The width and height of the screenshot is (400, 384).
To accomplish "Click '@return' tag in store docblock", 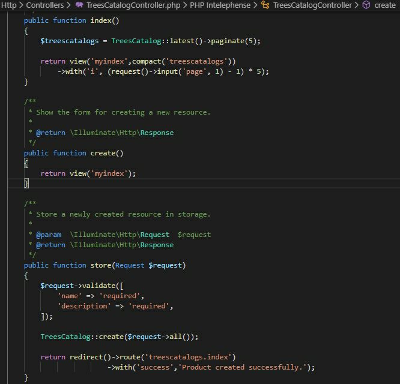I will [x=51, y=245].
